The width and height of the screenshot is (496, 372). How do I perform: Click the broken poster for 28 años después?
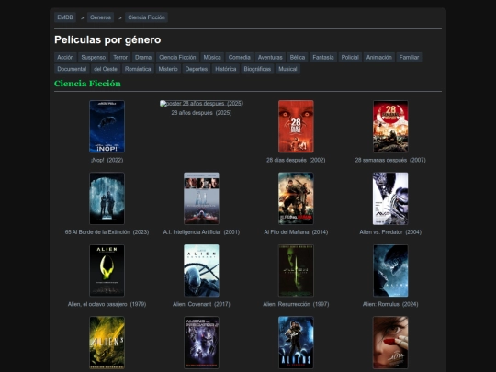tap(201, 104)
